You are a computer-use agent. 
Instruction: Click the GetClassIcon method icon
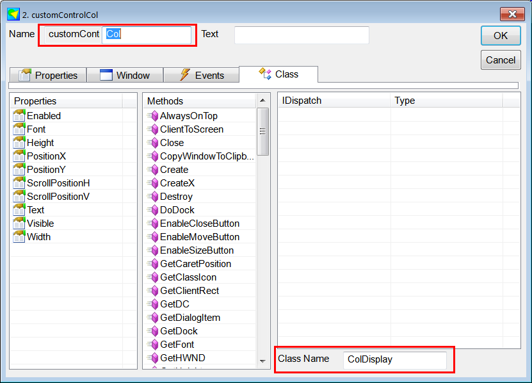(x=153, y=277)
